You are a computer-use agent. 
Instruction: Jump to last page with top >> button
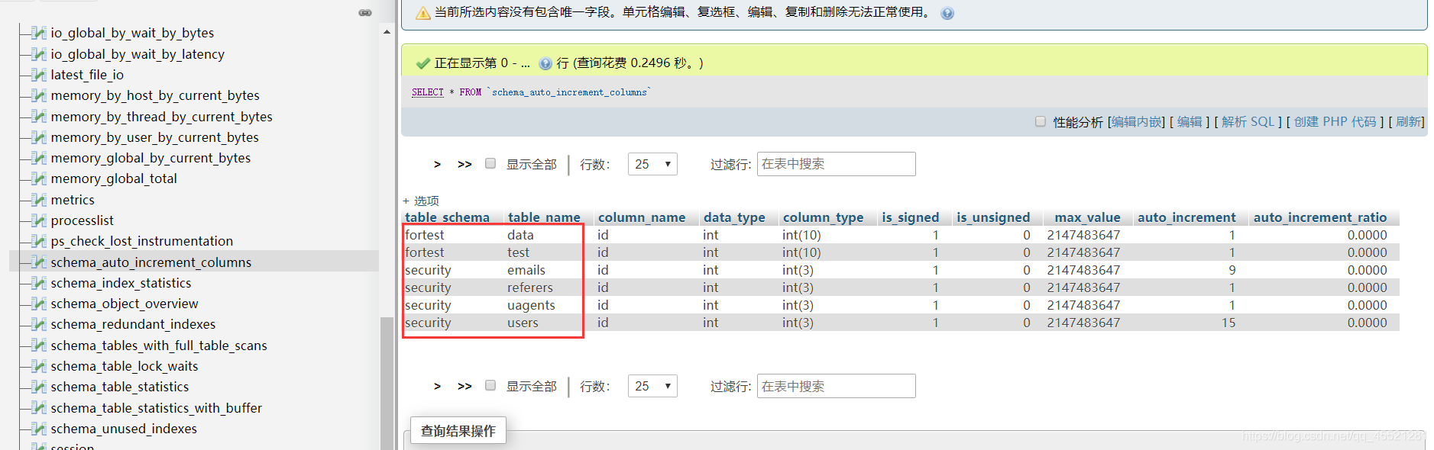pos(465,164)
